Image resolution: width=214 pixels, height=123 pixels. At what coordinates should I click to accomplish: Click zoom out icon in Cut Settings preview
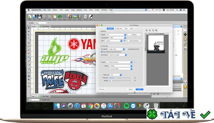tap(150, 30)
